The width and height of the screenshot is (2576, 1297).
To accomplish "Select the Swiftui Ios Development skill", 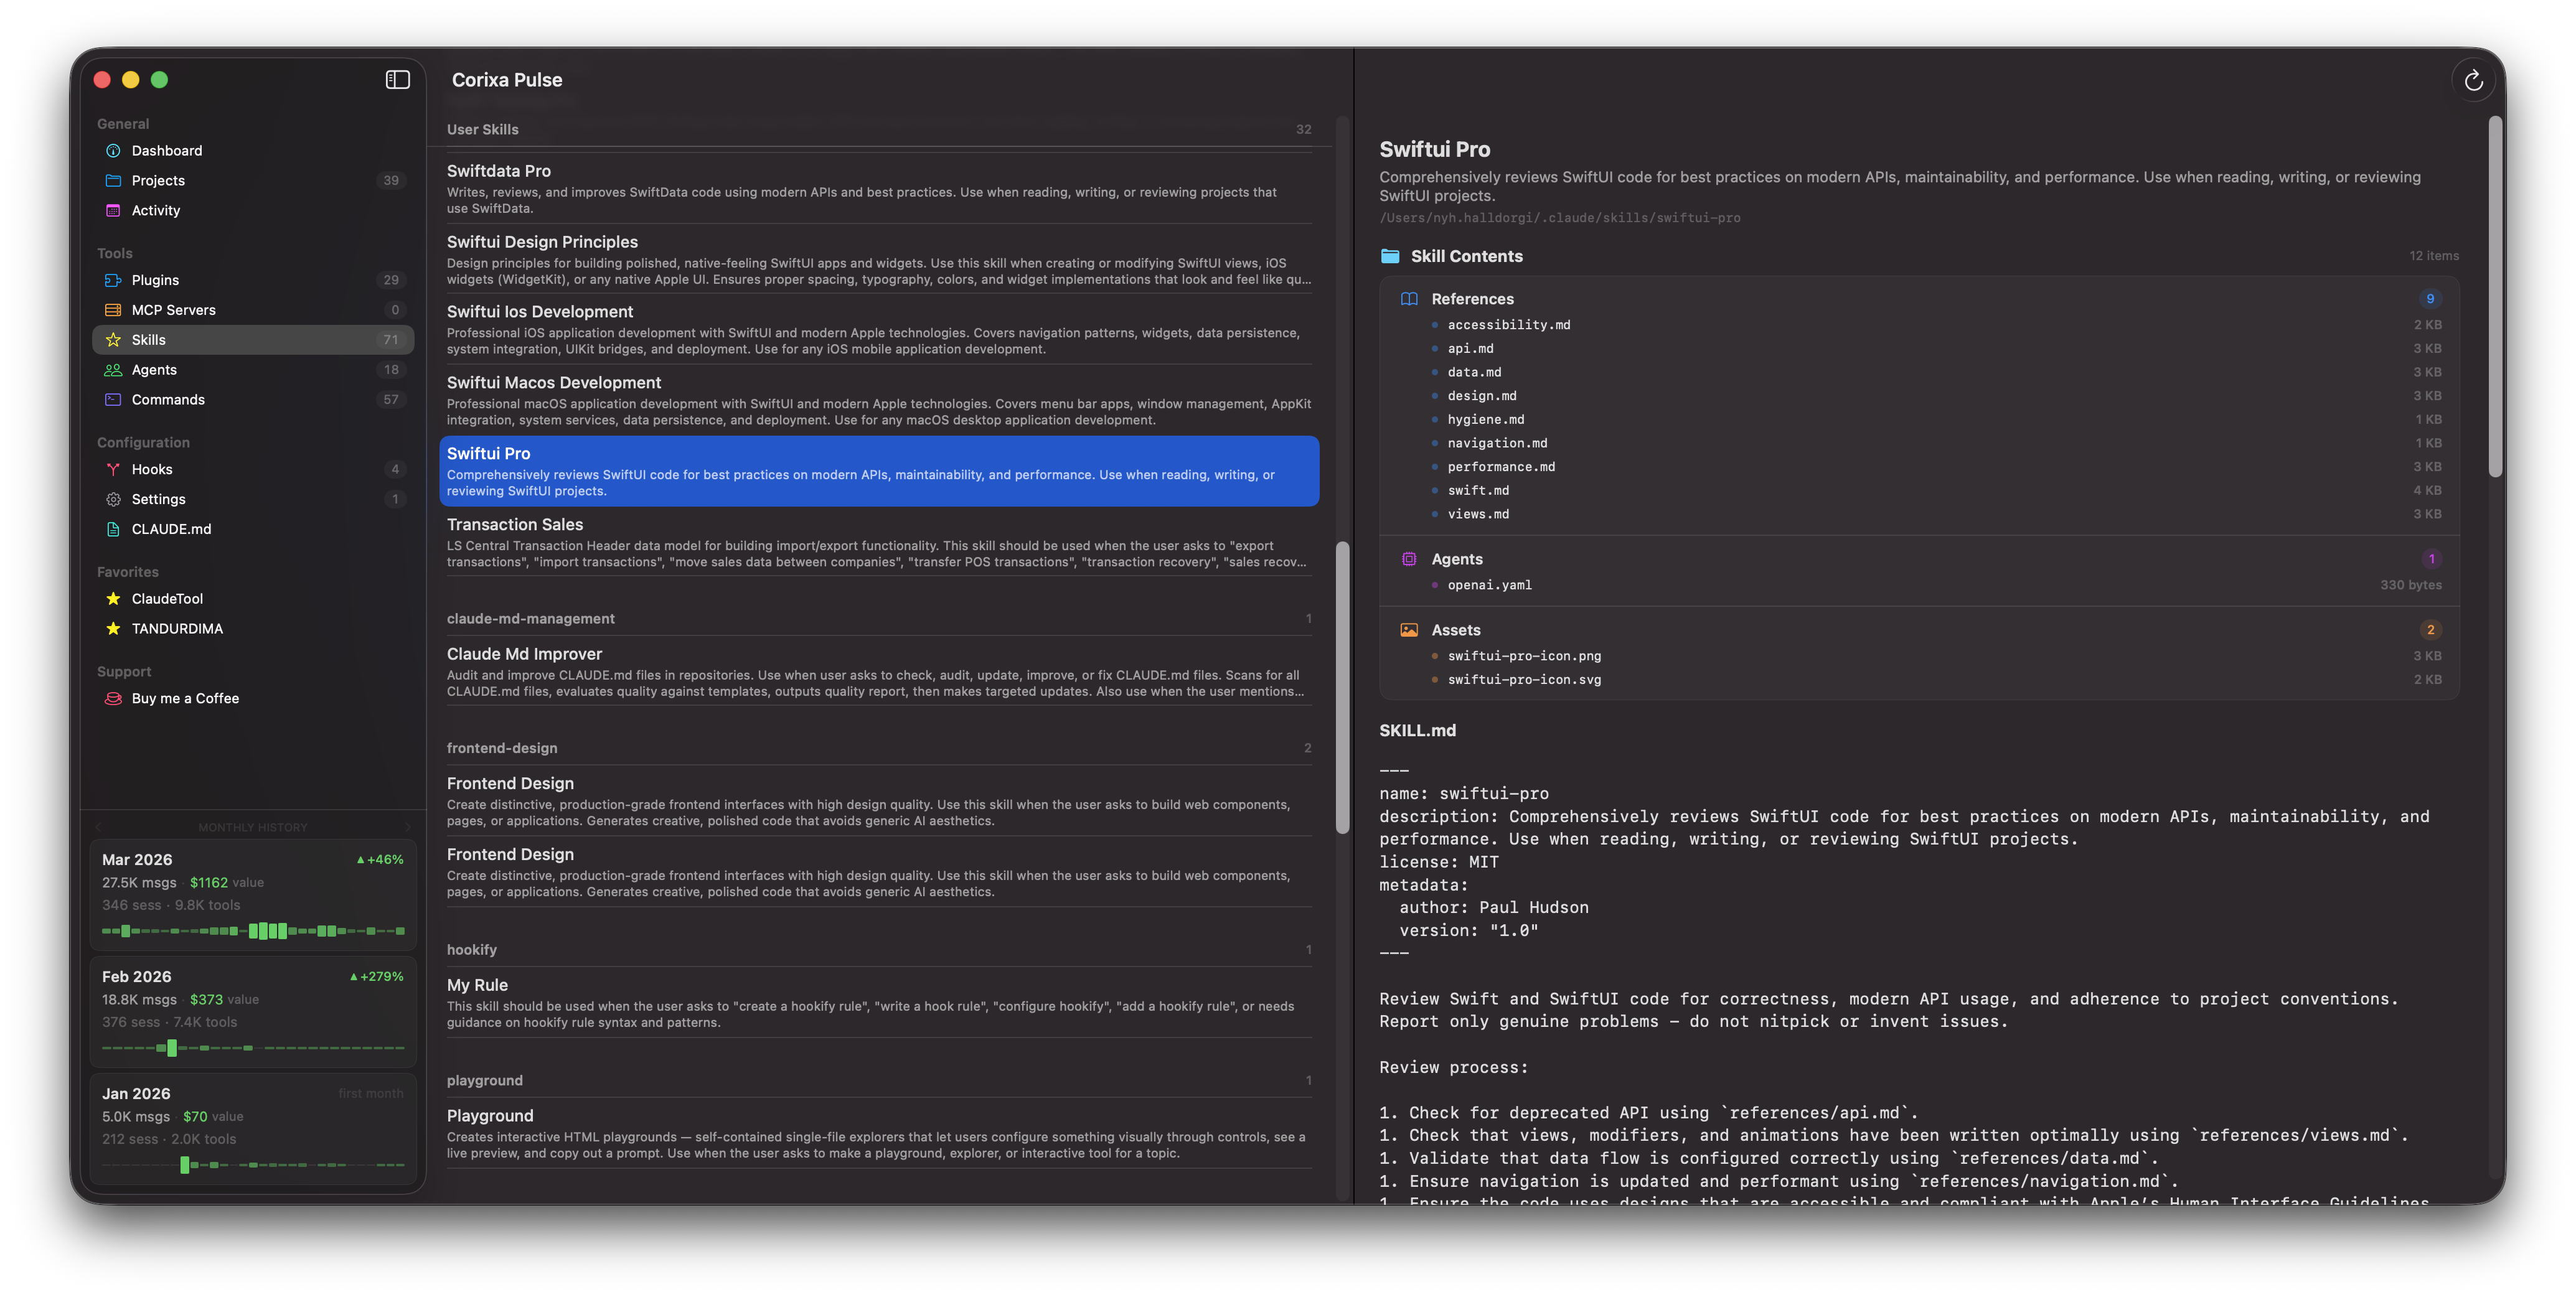I will tap(879, 329).
